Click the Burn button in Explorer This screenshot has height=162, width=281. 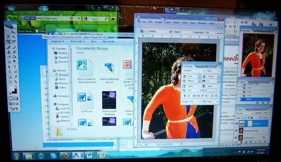coord(94,42)
